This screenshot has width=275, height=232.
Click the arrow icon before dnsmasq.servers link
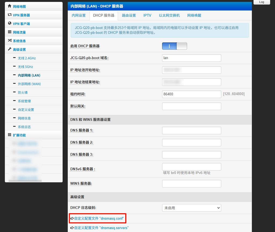(x=72, y=227)
